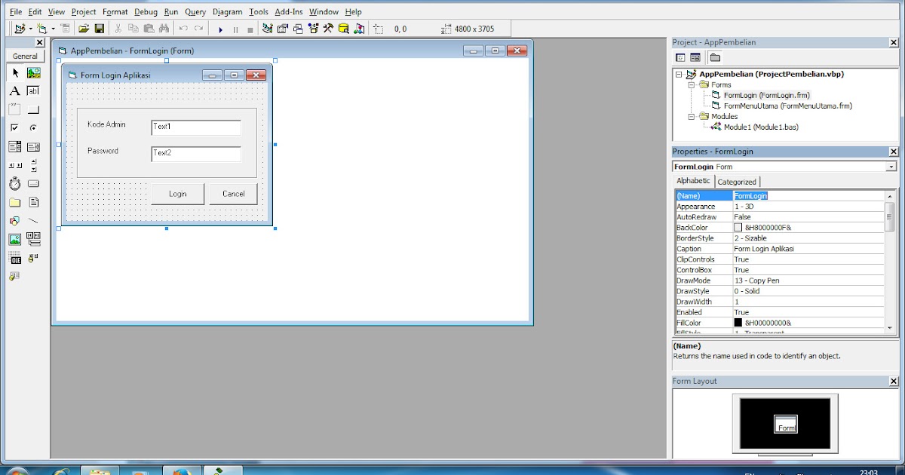Viewport: 905px width, 475px height.
Task: Collapse the Forms folder in Project Explorer
Action: pos(692,84)
